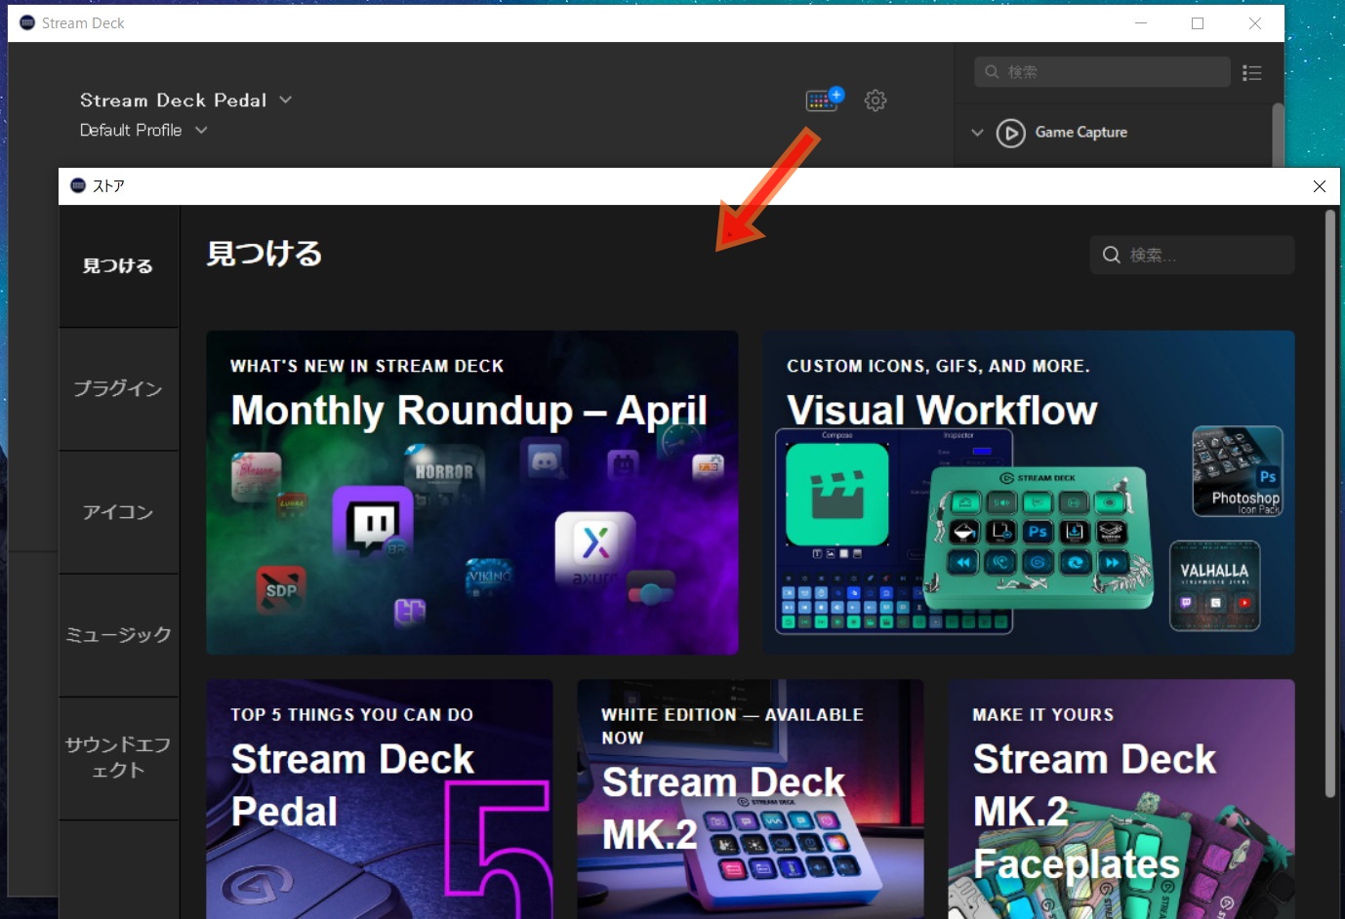Click the store window vertical scrollbar
The image size is (1345, 919).
pyautogui.click(x=1329, y=504)
